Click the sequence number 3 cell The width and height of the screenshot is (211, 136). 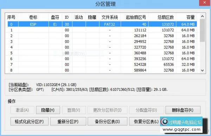(12, 42)
